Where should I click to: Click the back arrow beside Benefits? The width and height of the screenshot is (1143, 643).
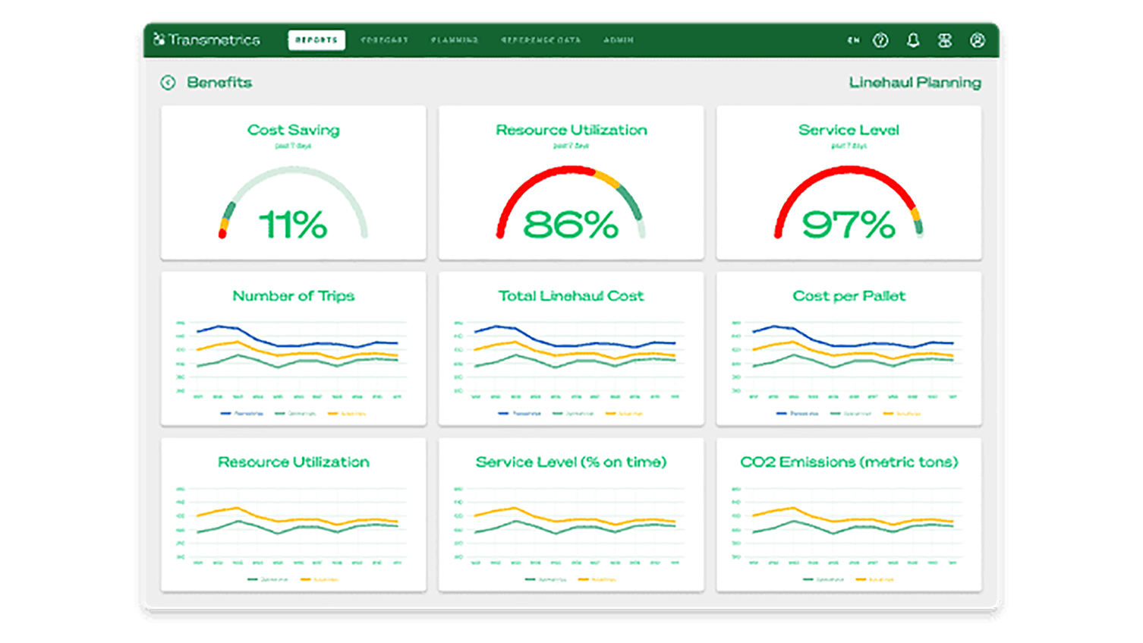(168, 82)
